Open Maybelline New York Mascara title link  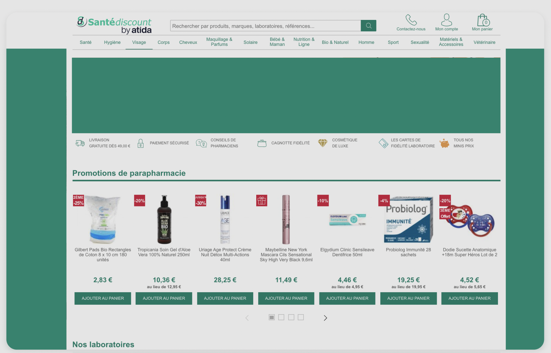coord(286,255)
